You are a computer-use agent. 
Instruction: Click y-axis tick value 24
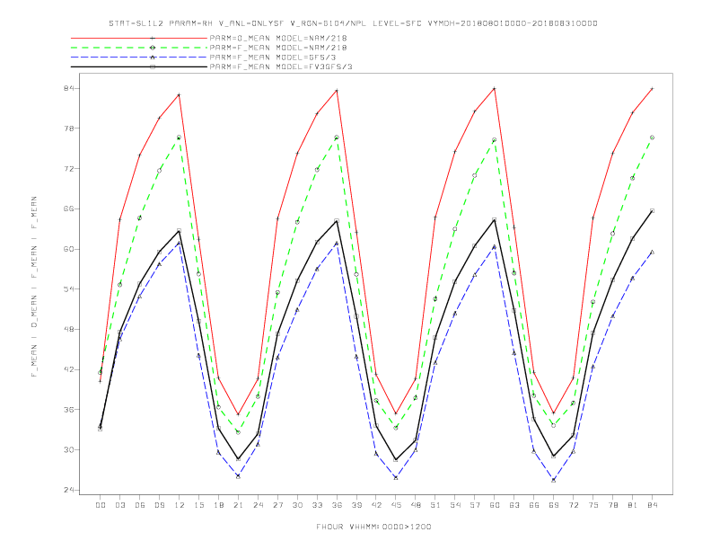coord(69,490)
